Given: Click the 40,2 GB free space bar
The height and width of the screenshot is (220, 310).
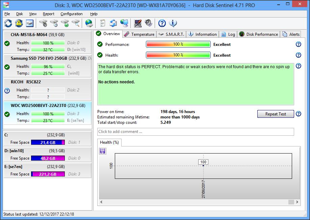Looking at the screenshot, I should [x=48, y=158].
